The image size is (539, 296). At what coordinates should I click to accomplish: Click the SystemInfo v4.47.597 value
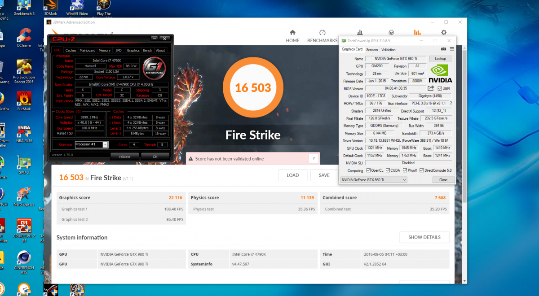(241, 264)
